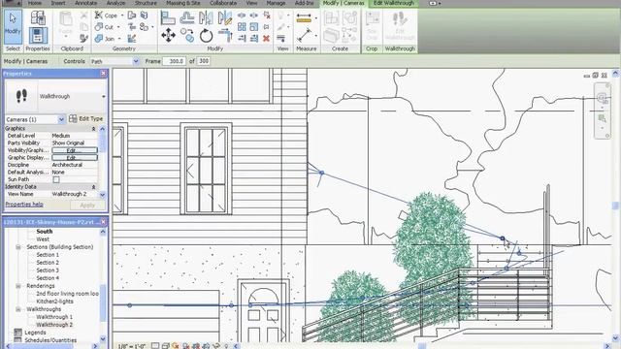Choose the Join geometry tool
This screenshot has height=349, width=621.
105,39
